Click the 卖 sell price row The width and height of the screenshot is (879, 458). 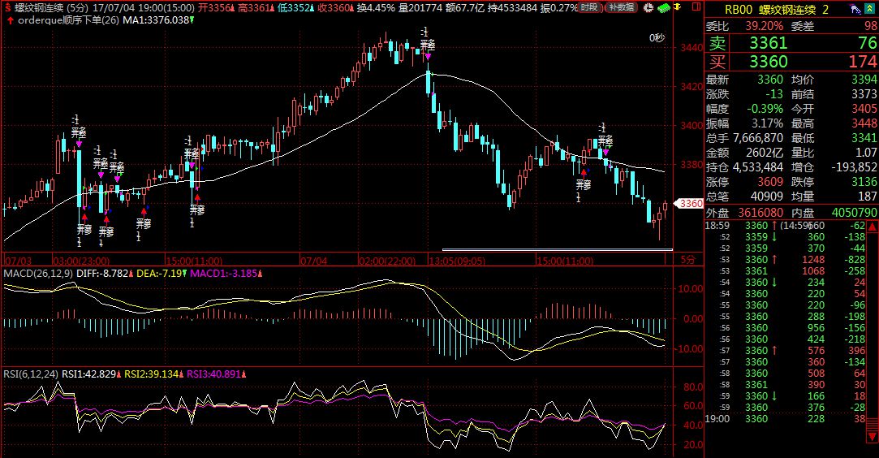[x=791, y=42]
